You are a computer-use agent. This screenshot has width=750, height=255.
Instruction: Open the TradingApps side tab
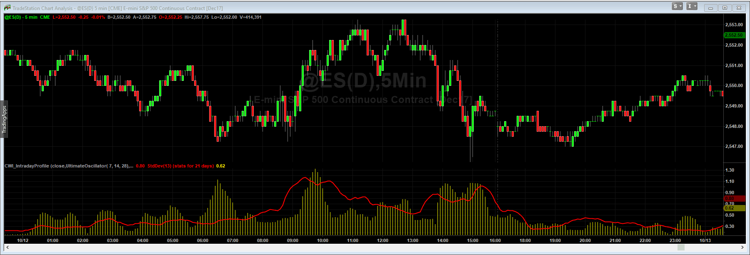[x=4, y=119]
